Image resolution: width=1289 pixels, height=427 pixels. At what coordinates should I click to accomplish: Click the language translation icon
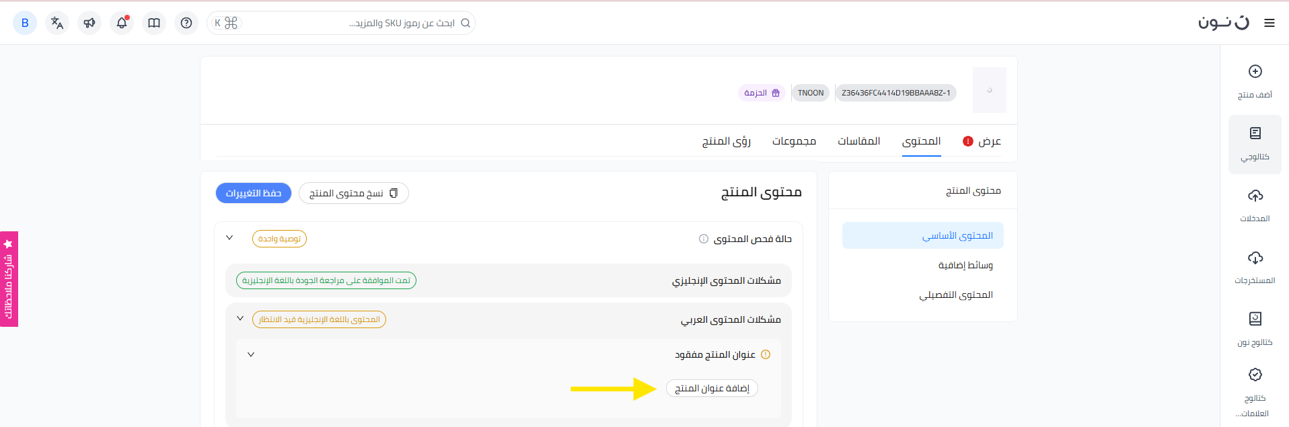(x=57, y=23)
